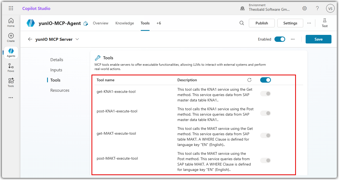Switch to the Knowledge tab
This screenshot has height=180, width=339.
click(125, 23)
